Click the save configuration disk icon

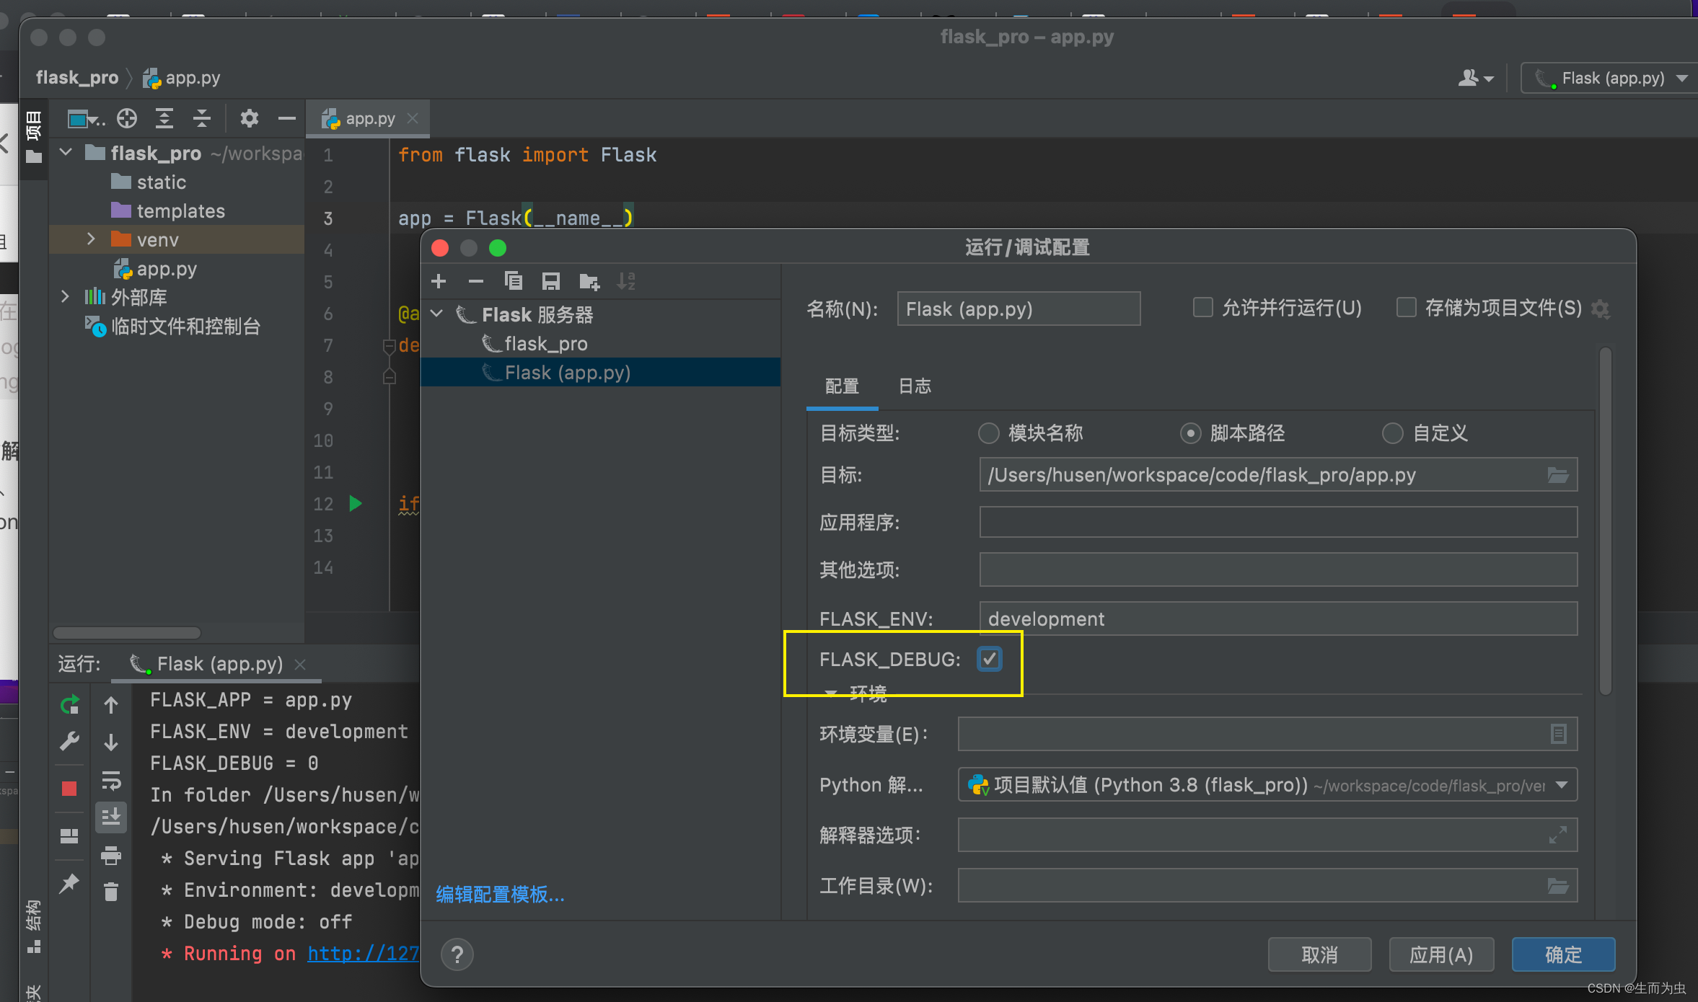(x=551, y=281)
